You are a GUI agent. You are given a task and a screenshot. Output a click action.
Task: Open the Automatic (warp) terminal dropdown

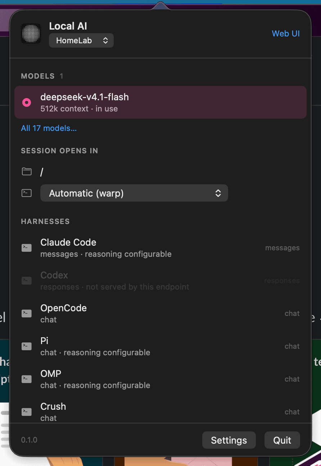coord(134,193)
